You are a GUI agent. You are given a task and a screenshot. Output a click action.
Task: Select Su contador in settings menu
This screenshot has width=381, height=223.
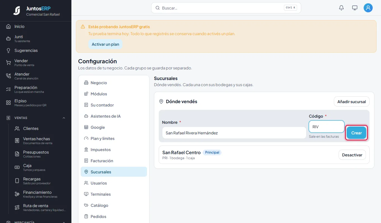(x=114, y=105)
